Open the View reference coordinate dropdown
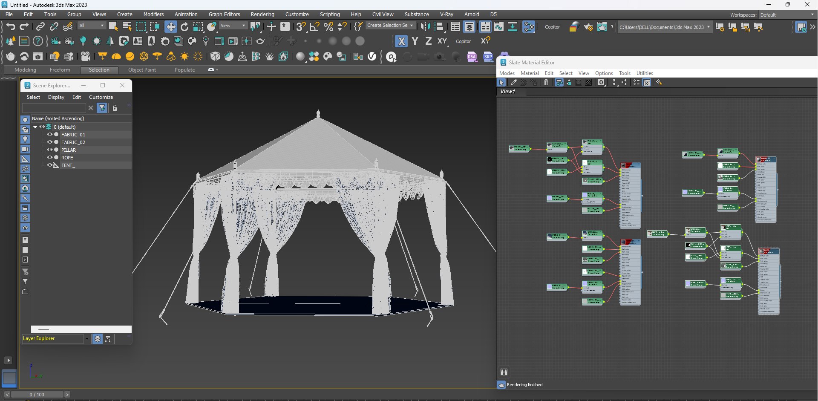The width and height of the screenshot is (818, 401). (233, 26)
